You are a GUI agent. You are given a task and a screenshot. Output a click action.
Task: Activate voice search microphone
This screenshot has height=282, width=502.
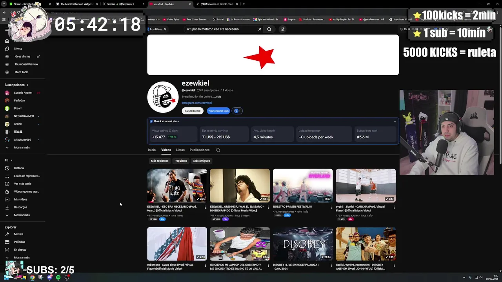point(282,29)
